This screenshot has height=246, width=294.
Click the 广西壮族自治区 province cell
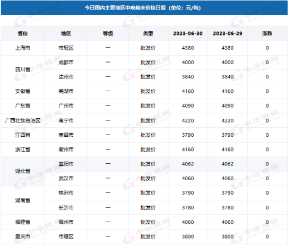(23, 120)
